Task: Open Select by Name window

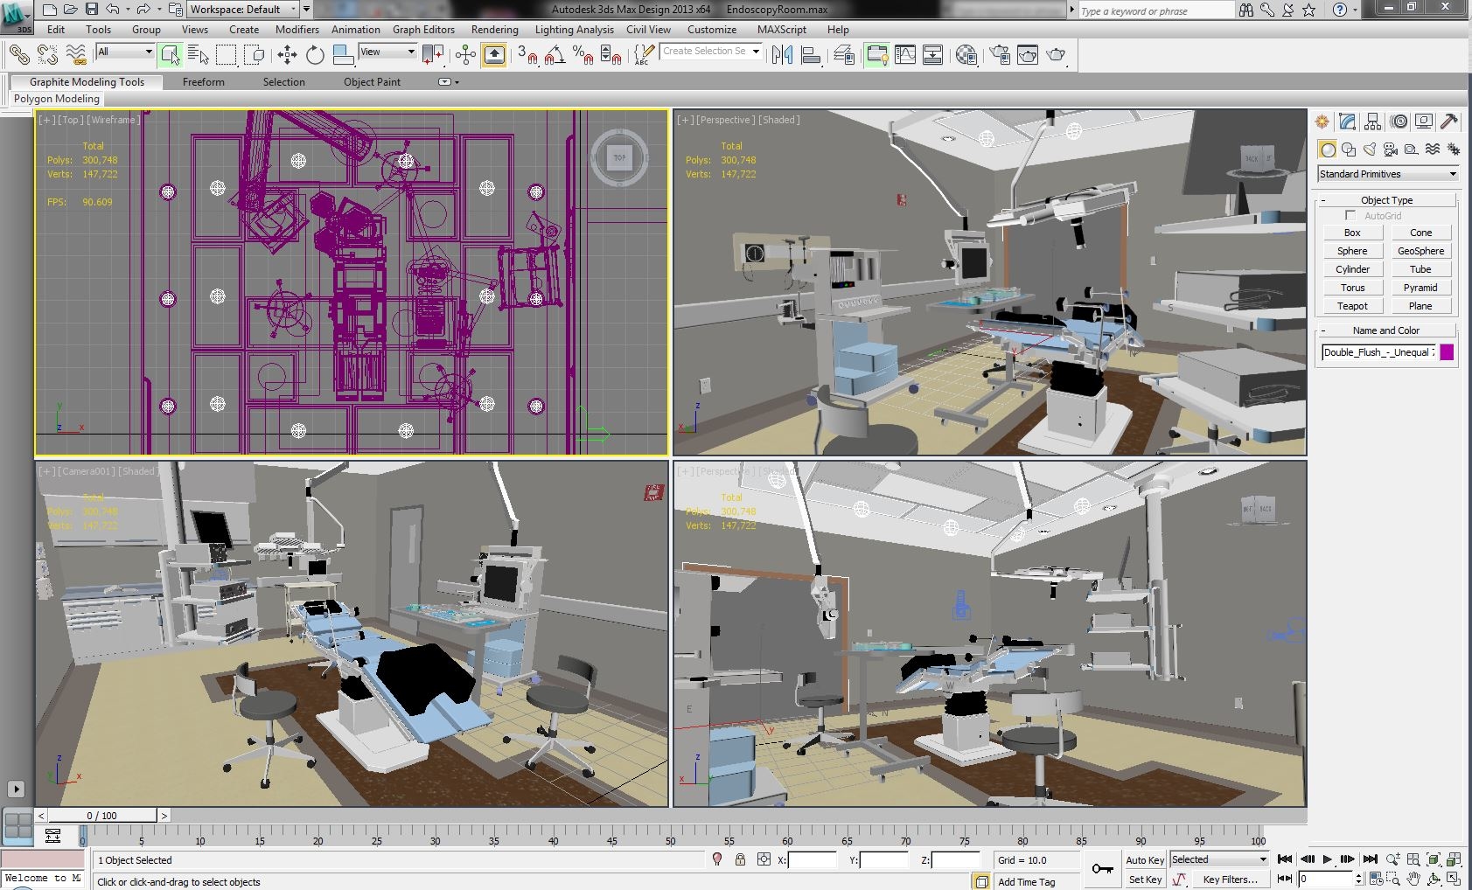Action: pos(199,54)
